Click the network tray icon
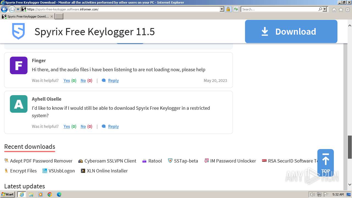The height and width of the screenshot is (198, 352). click(319, 194)
